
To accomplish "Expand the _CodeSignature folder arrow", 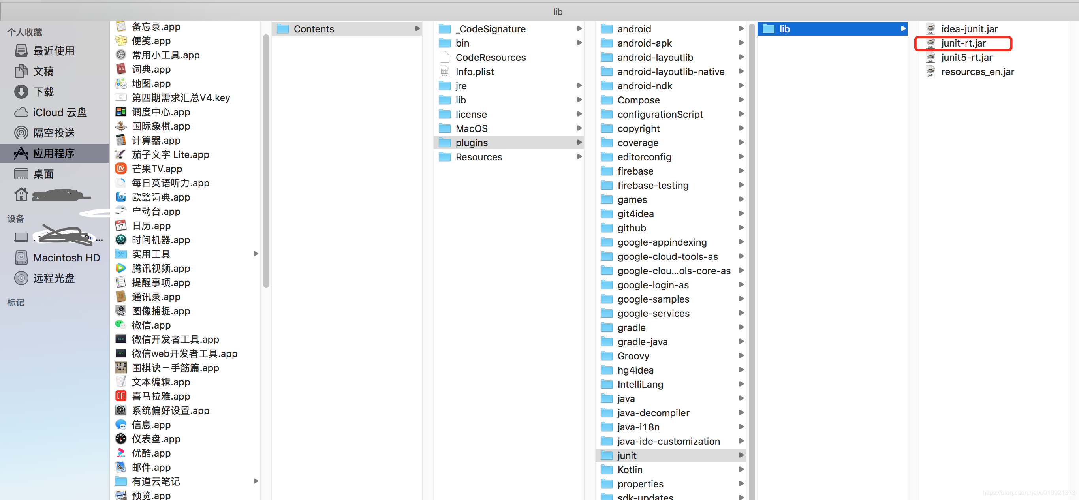I will (579, 29).
